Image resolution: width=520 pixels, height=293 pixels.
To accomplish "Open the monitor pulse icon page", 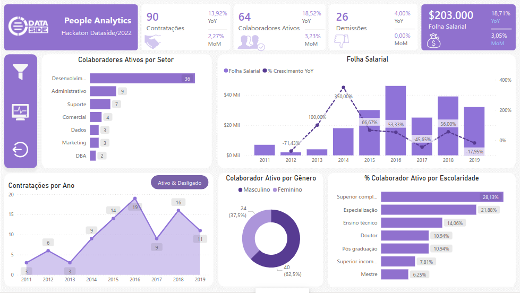I will 21,111.
